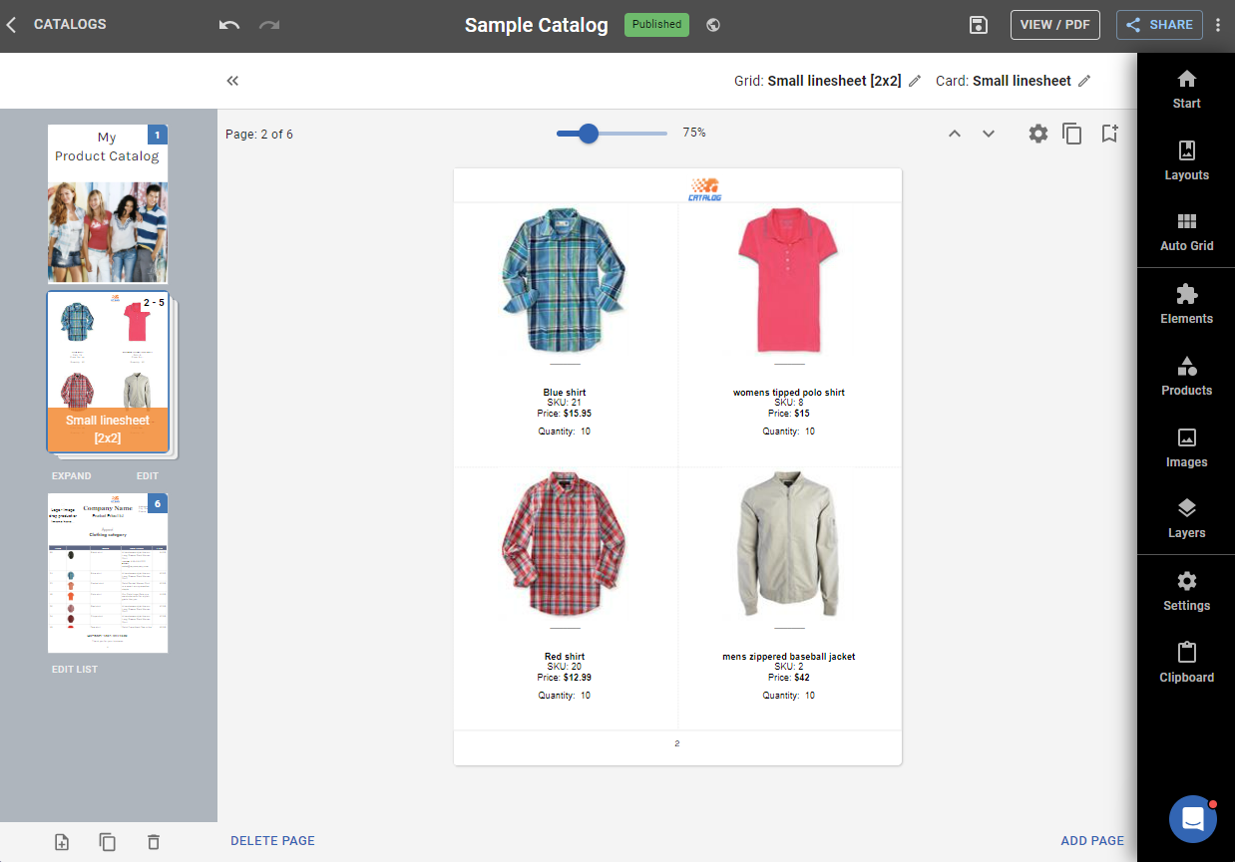Image resolution: width=1235 pixels, height=862 pixels.
Task: Open page settings gear icon
Action: click(x=1038, y=134)
